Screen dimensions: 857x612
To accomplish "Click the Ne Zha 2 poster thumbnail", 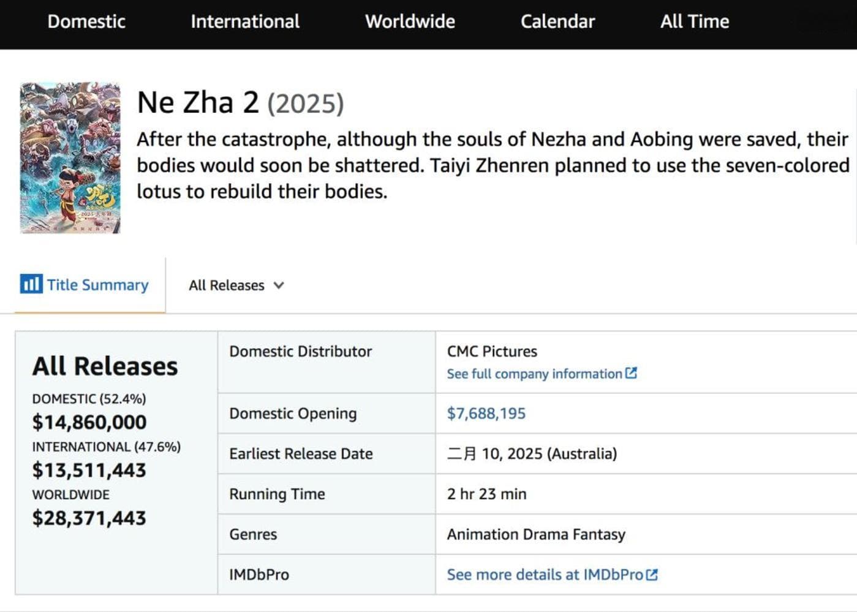I will click(70, 157).
